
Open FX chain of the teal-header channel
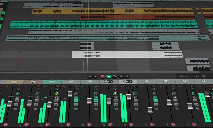[57, 98]
